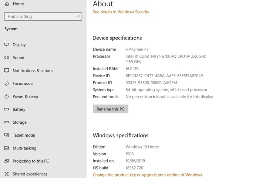Click the Sound speaker icon
The image size is (259, 178).
(7, 58)
